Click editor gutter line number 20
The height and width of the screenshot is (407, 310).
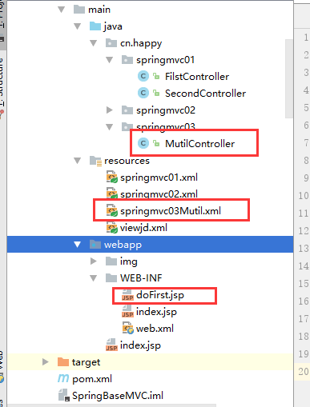point(304,372)
